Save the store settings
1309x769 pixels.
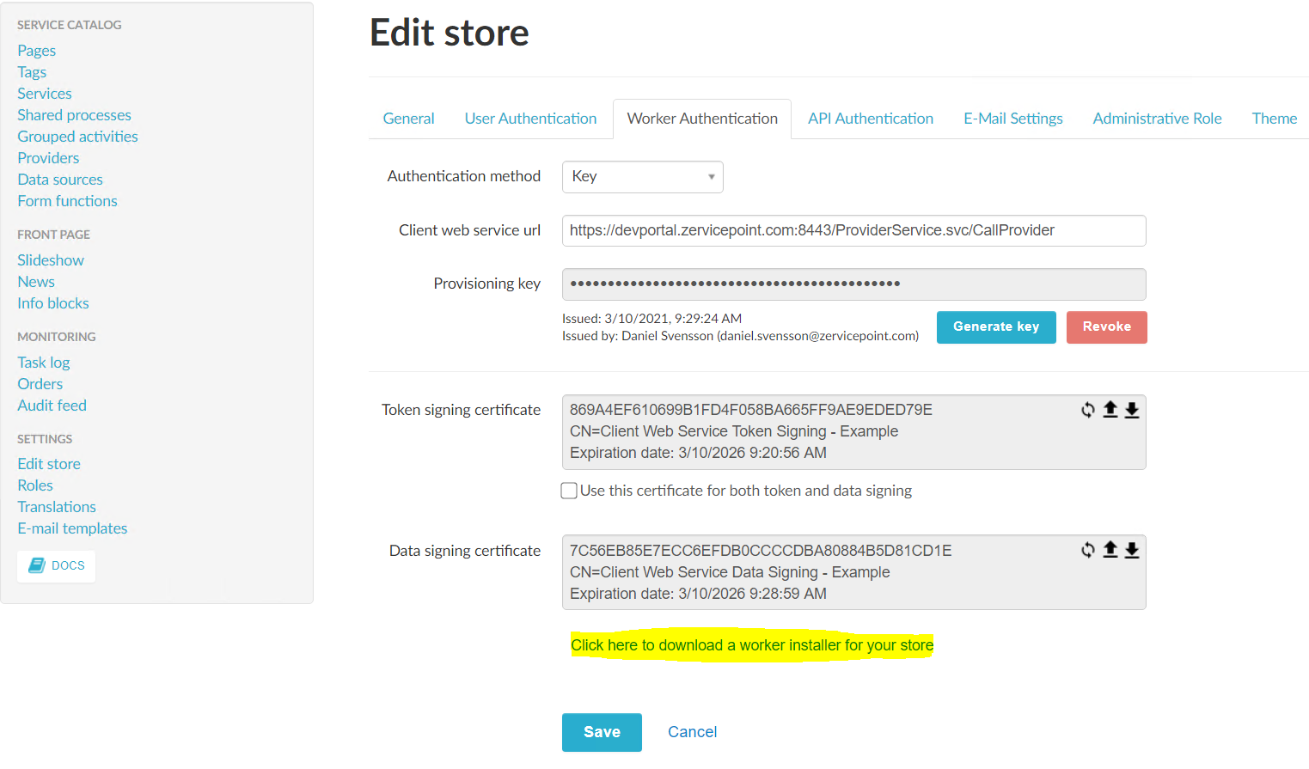click(602, 732)
